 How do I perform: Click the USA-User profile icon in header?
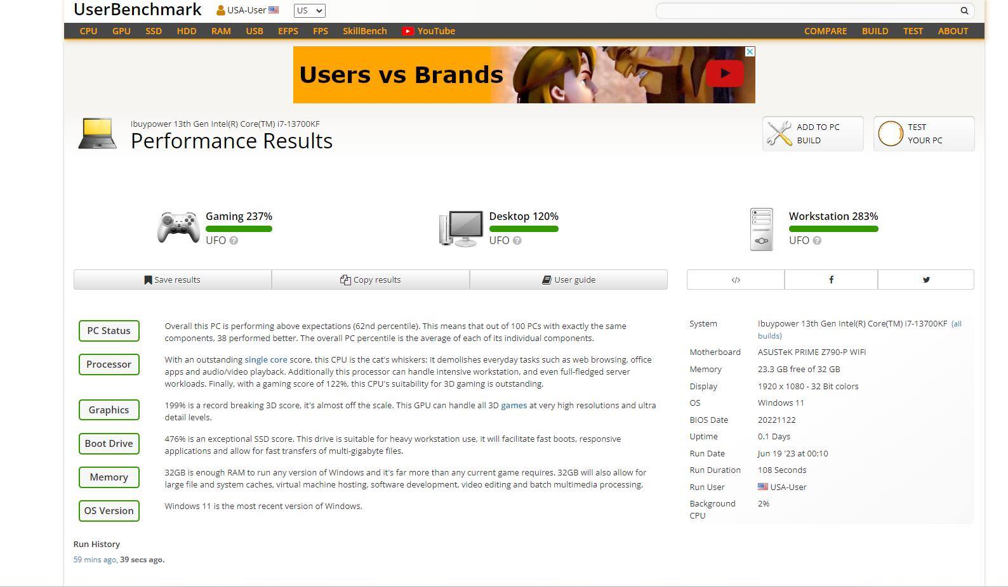coord(220,10)
